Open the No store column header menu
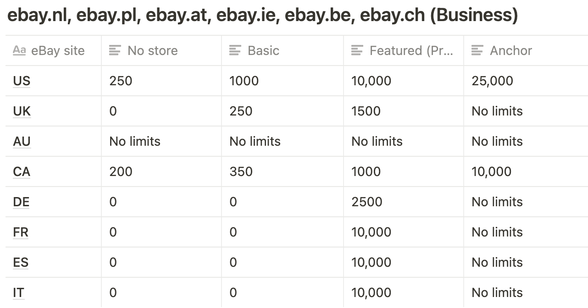Viewport: 588px width, 308px height. (161, 50)
